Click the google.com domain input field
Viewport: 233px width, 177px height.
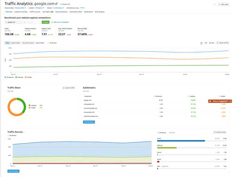click(14, 22)
